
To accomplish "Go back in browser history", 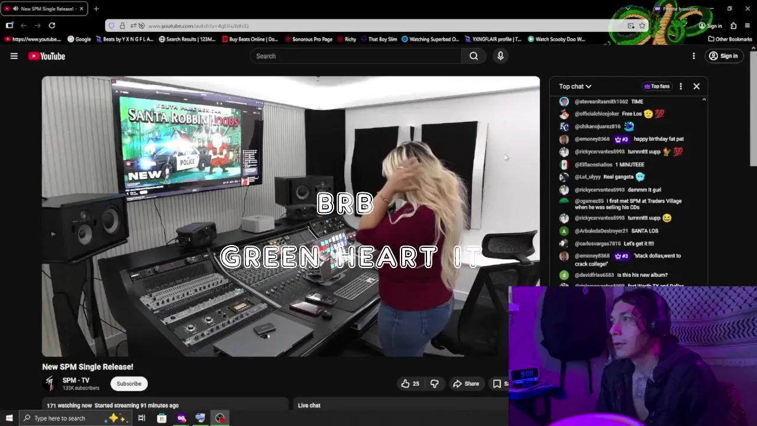I will (24, 25).
